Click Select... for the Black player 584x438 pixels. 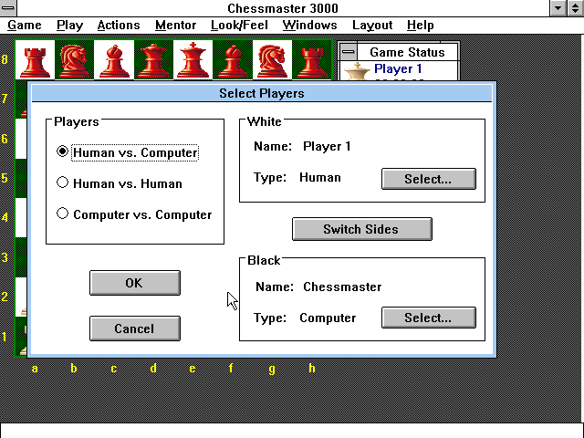click(x=428, y=318)
